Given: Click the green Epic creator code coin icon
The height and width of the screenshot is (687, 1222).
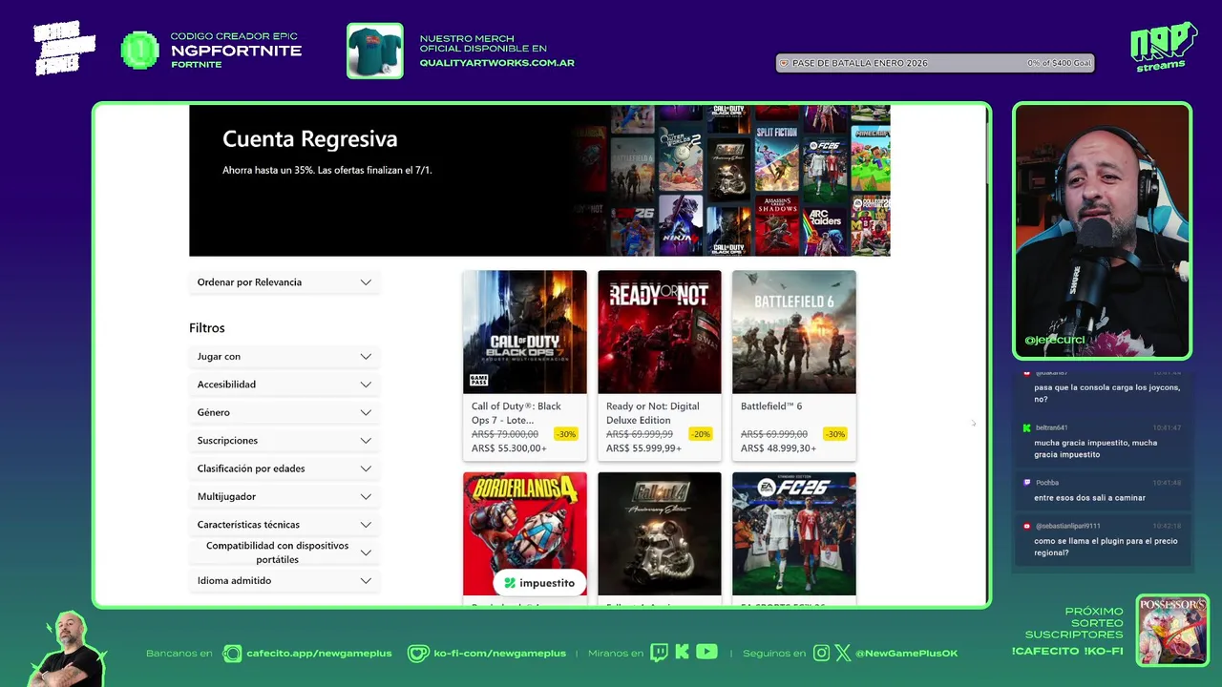Looking at the screenshot, I should pos(140,51).
